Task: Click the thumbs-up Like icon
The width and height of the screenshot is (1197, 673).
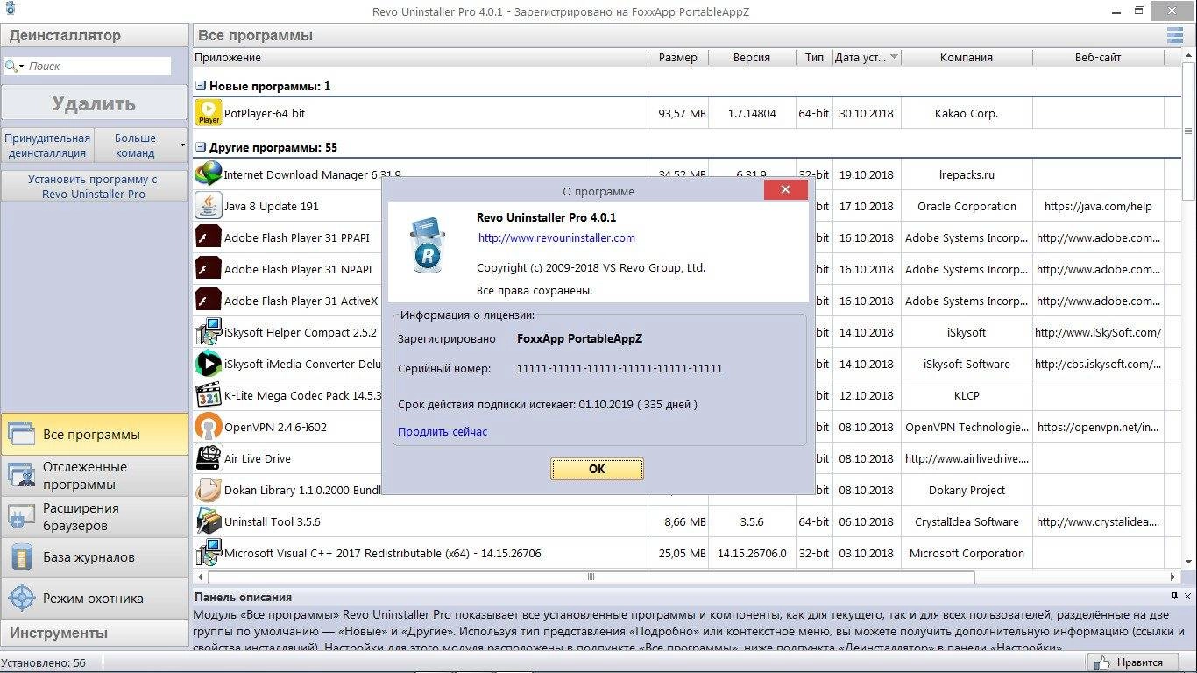Action: tap(1101, 662)
